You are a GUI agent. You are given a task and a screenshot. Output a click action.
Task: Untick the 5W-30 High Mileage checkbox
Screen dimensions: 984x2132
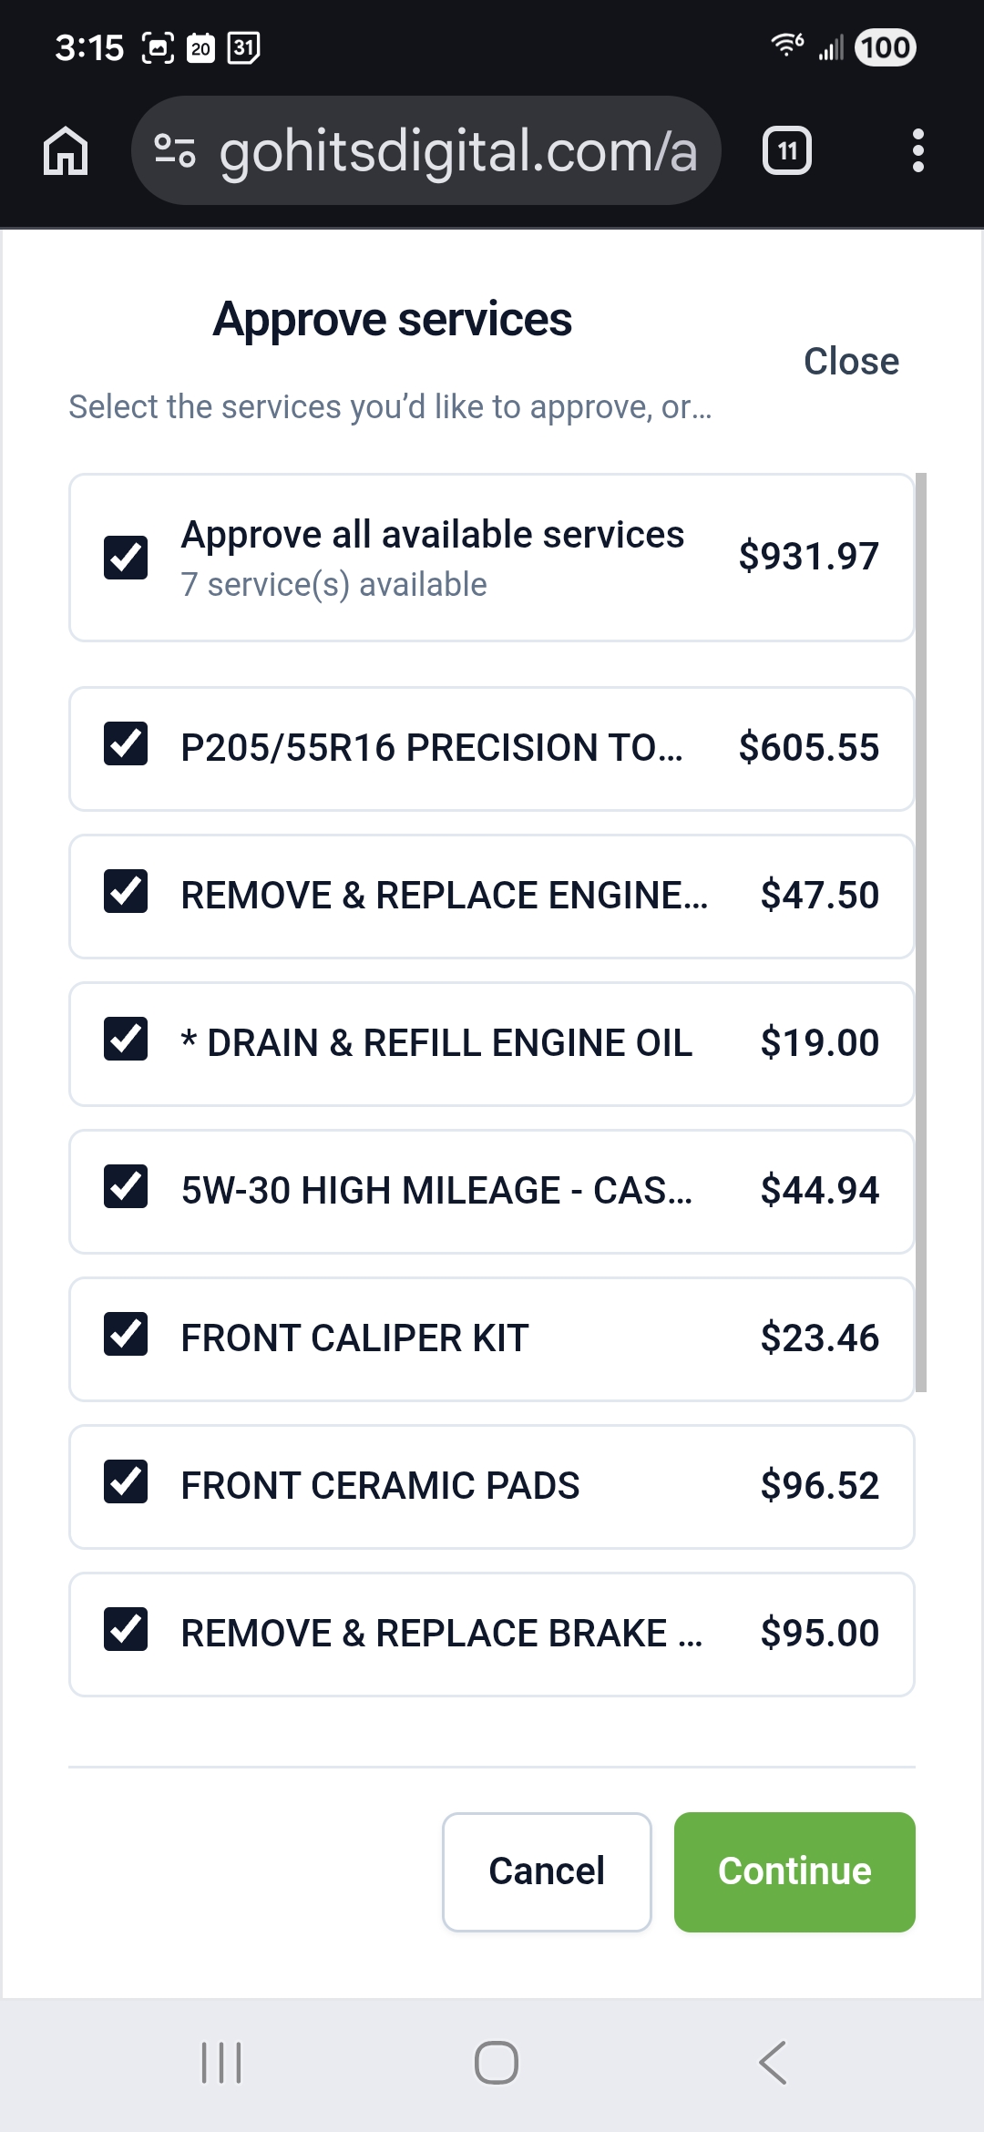[x=126, y=1186]
